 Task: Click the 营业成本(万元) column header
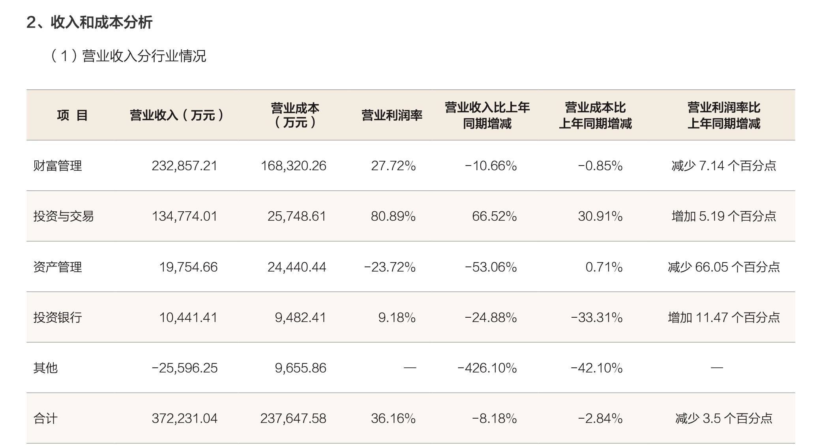[x=294, y=115]
